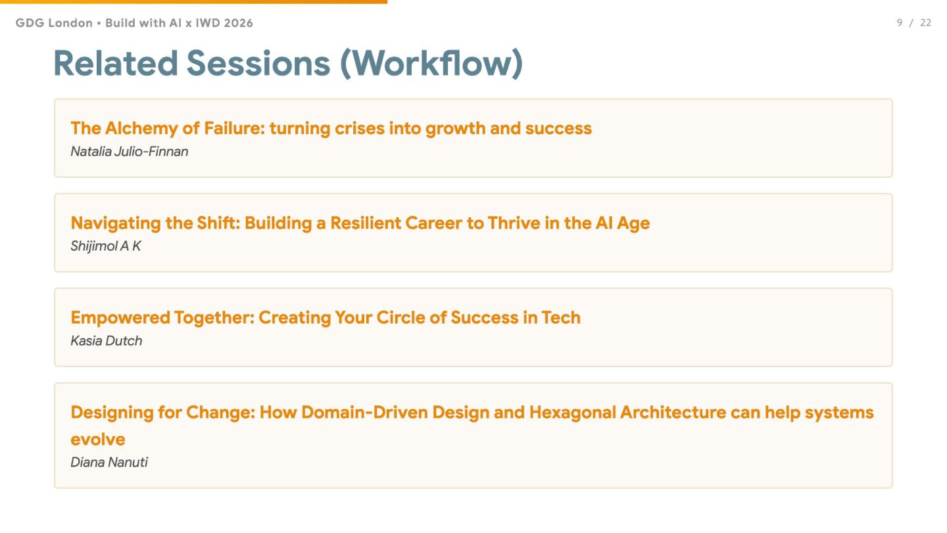Click speaker name Kasia Dutch

coord(107,341)
